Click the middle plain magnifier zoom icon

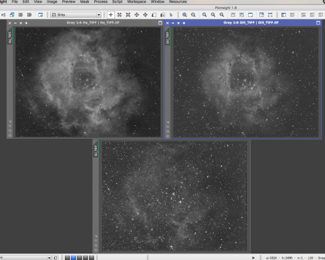213,15
